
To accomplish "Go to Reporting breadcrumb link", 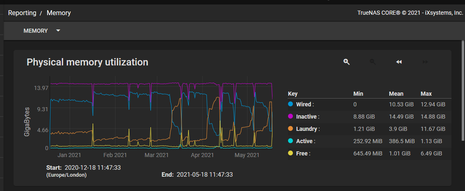I will [x=22, y=13].
